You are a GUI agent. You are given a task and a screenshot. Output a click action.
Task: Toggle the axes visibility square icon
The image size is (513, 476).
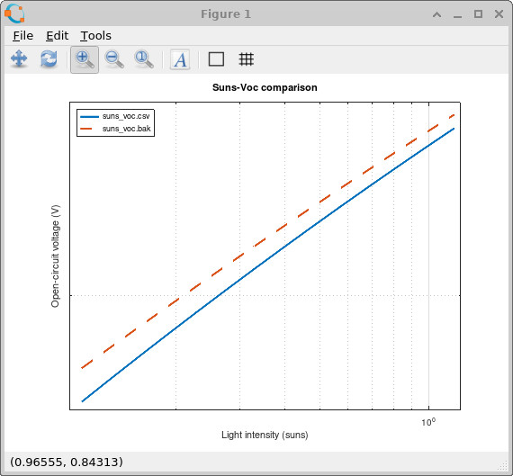[x=216, y=59]
